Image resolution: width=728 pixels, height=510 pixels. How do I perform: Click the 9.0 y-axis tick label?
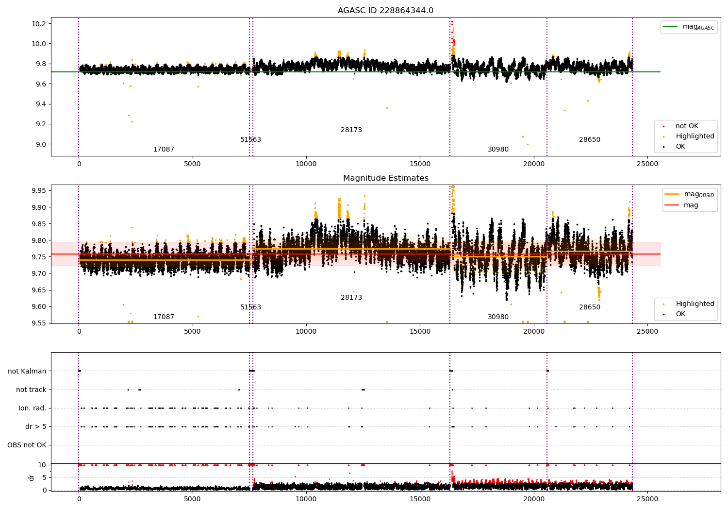[x=41, y=144]
